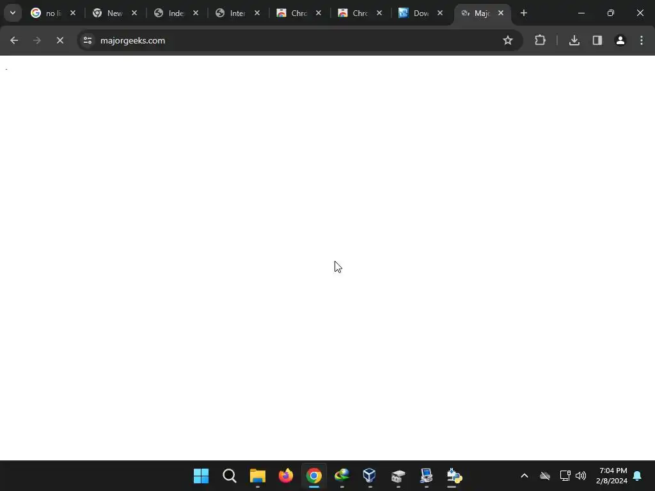
Task: View site information icon in address bar
Action: pyautogui.click(x=88, y=40)
